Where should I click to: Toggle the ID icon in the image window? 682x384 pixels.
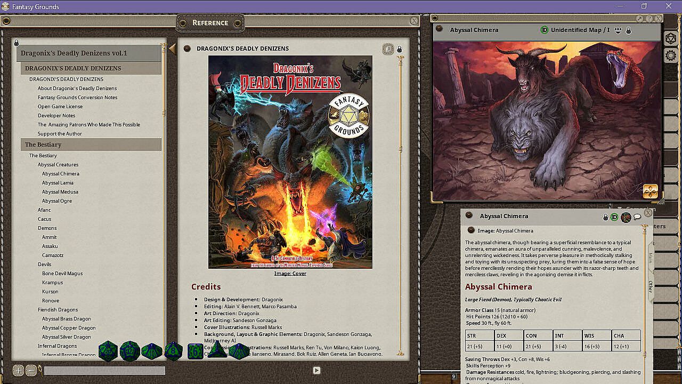coord(545,30)
